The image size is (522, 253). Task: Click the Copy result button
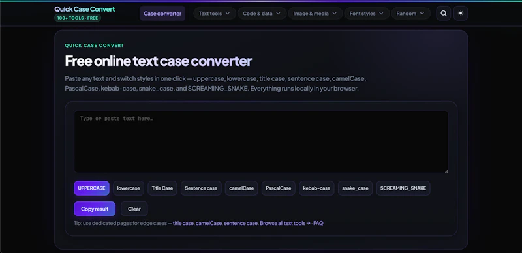[95, 209]
